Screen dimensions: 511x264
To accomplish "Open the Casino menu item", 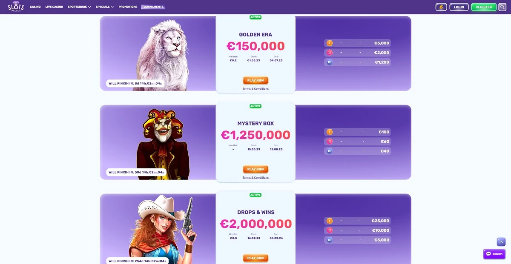I will [x=35, y=7].
